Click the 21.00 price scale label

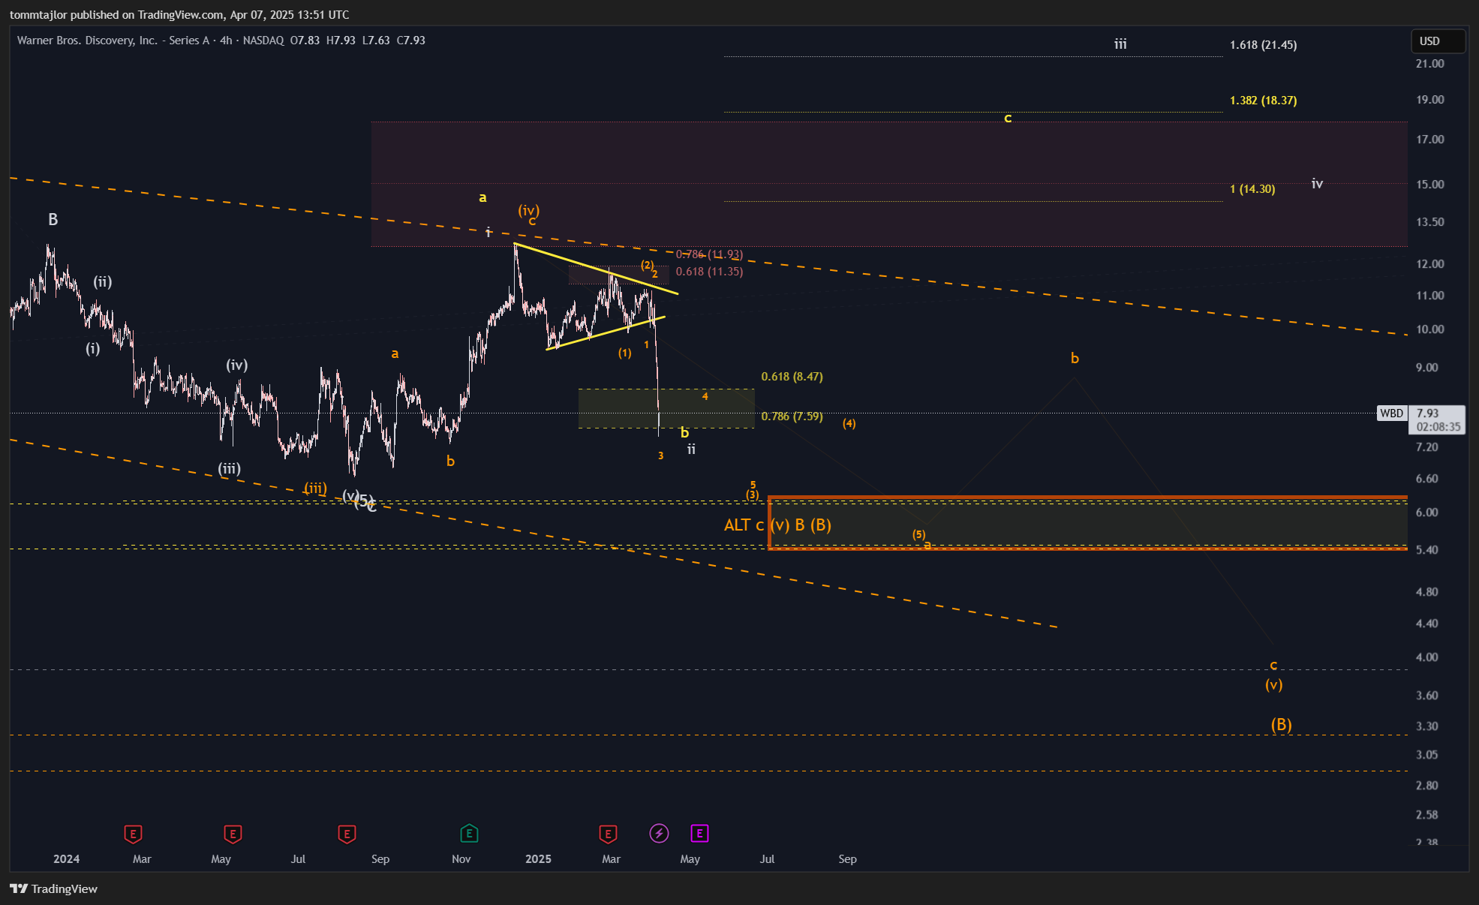pyautogui.click(x=1429, y=64)
